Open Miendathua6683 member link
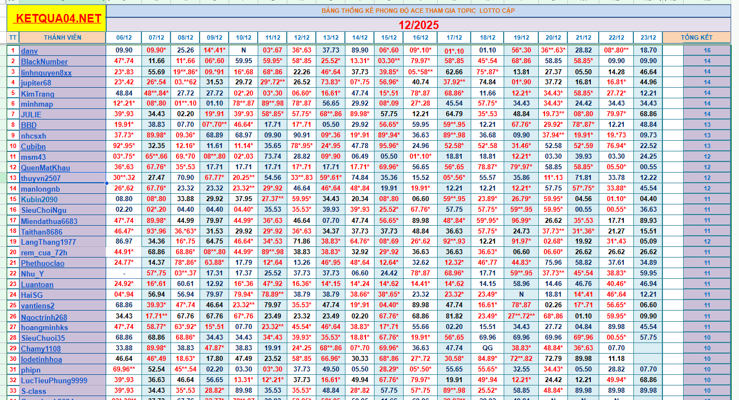739x400 pixels. [x=49, y=221]
